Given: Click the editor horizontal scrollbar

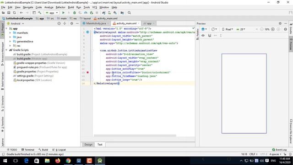Looking at the screenshot, I should click(135, 136).
